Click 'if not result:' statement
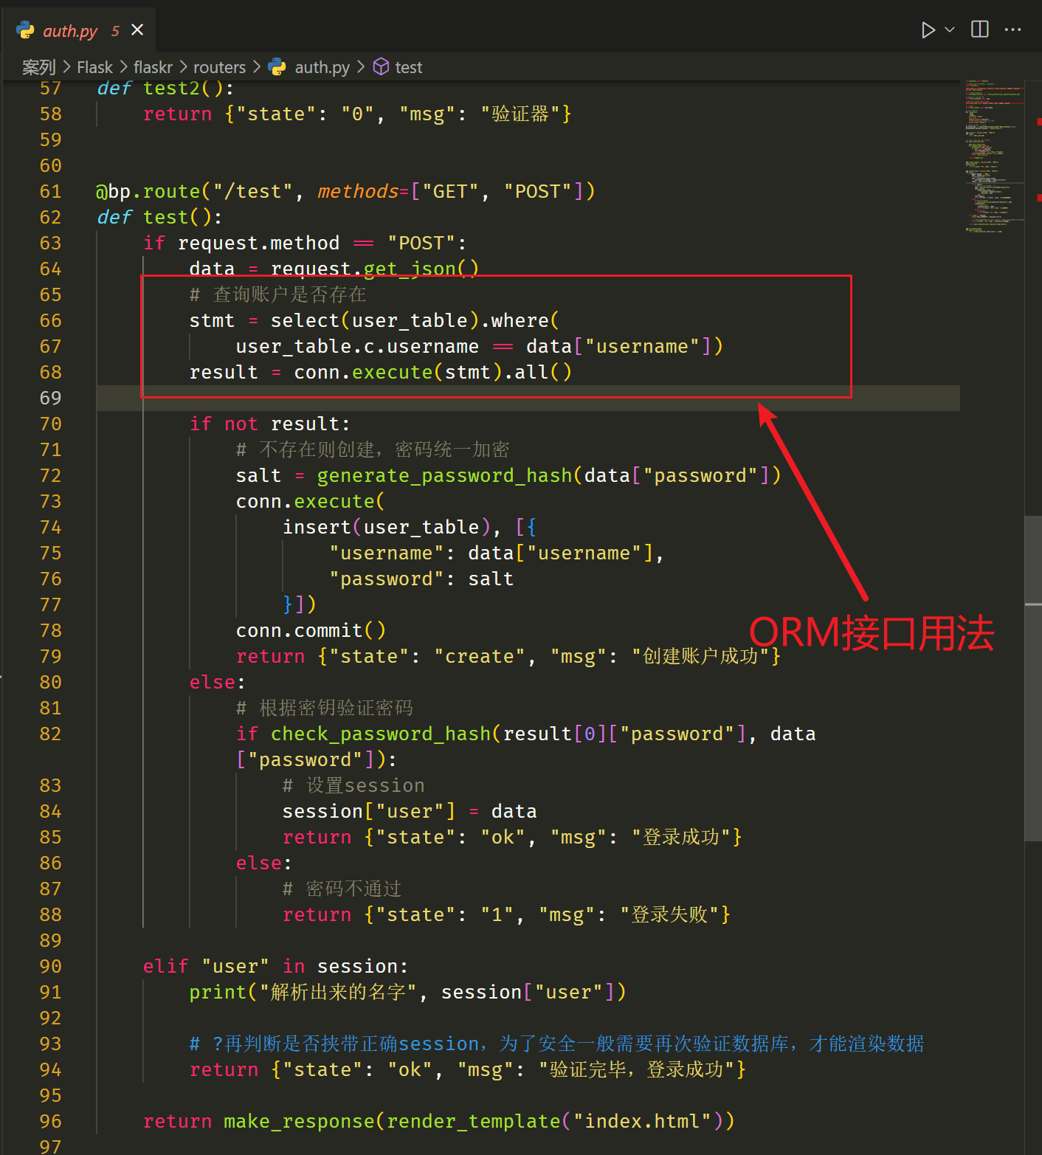1042x1155 pixels. pos(270,424)
